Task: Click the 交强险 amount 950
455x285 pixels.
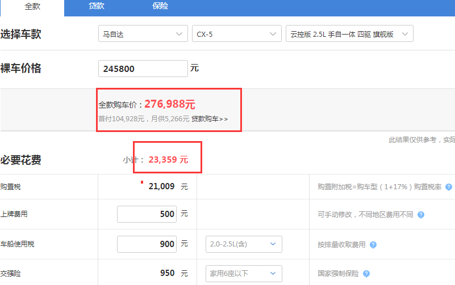Action: pyautogui.click(x=168, y=273)
